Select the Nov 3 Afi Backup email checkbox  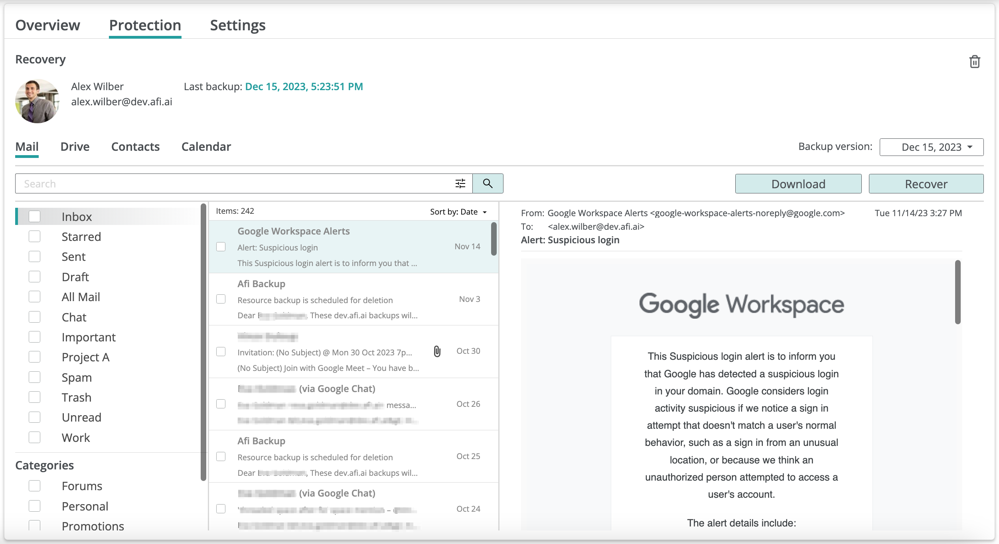click(x=221, y=299)
